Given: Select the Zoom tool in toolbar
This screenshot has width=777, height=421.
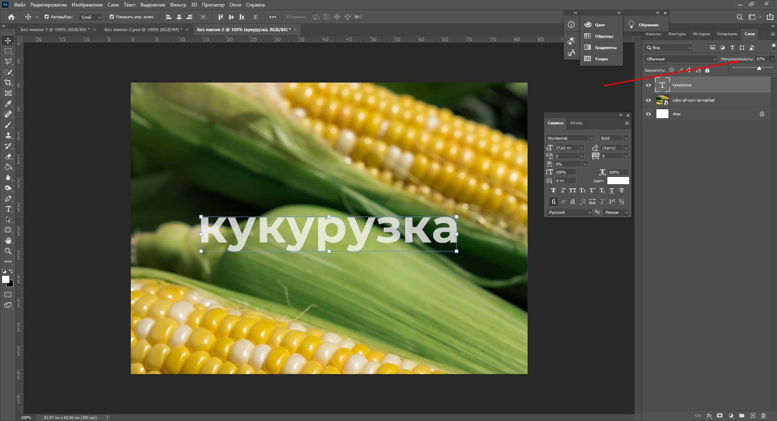Looking at the screenshot, I should click(x=8, y=251).
